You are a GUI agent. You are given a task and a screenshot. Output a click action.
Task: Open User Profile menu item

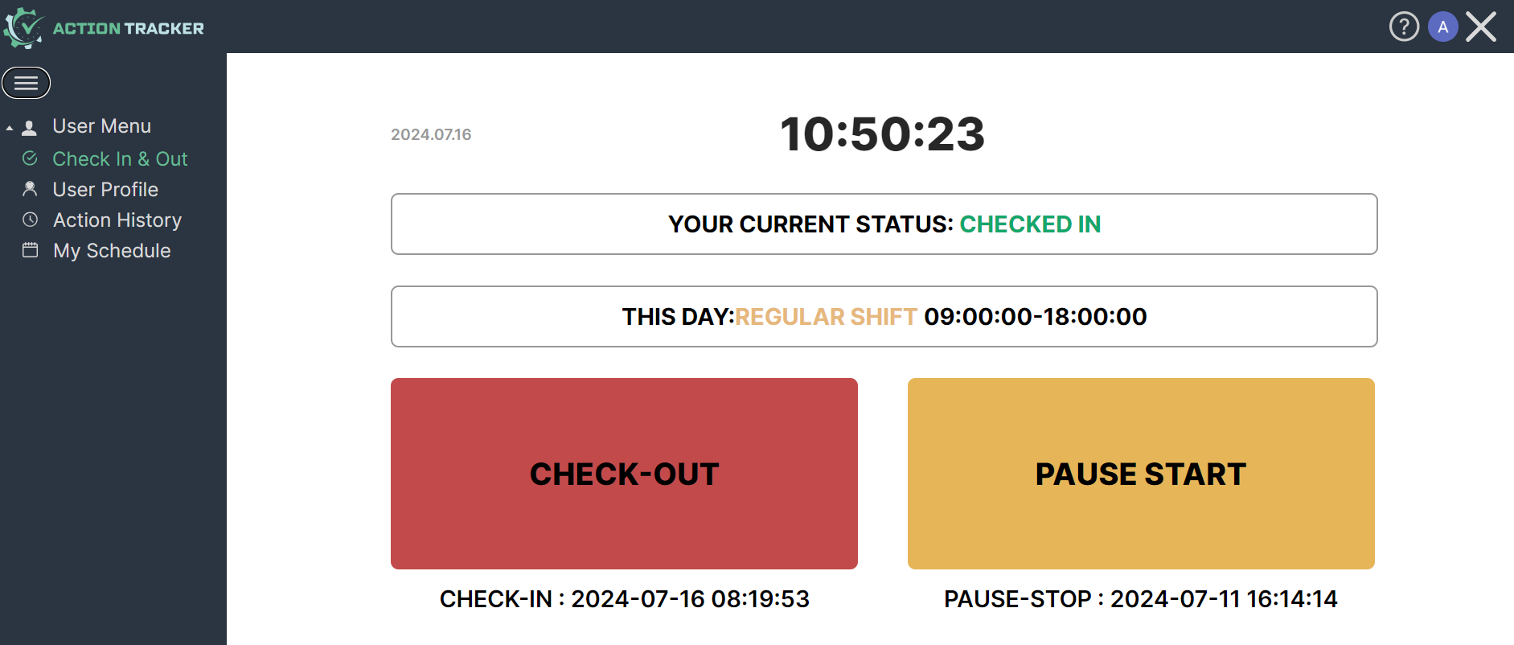click(105, 190)
